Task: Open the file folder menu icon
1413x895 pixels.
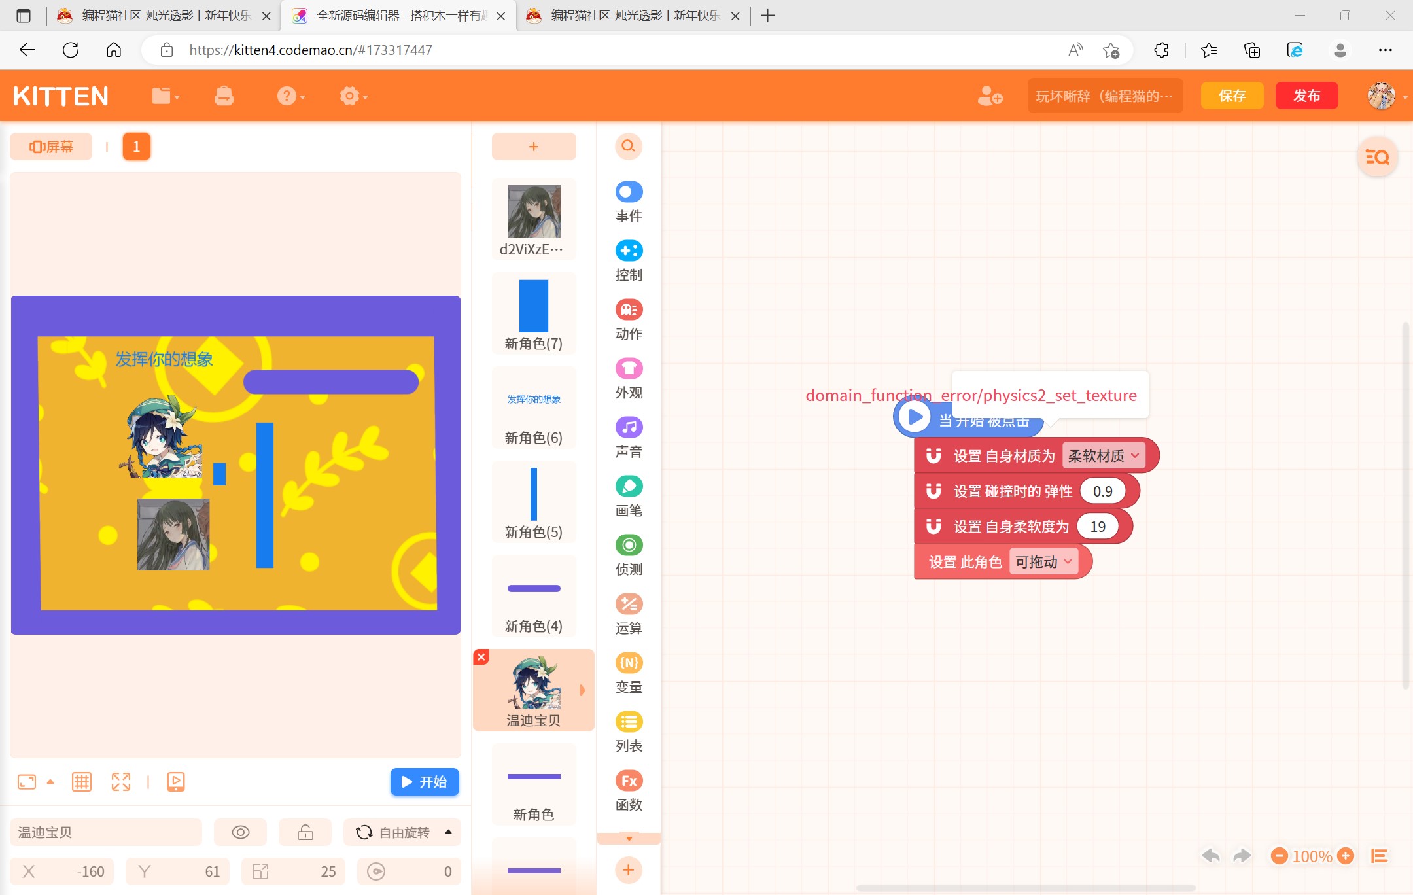Action: click(x=165, y=96)
